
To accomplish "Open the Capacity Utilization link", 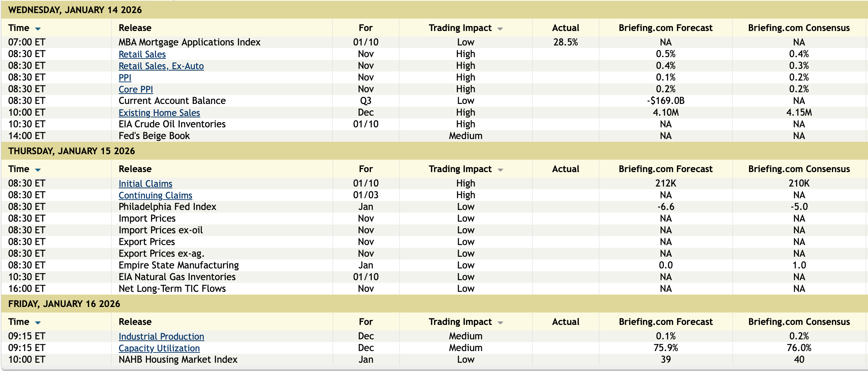I will [159, 348].
